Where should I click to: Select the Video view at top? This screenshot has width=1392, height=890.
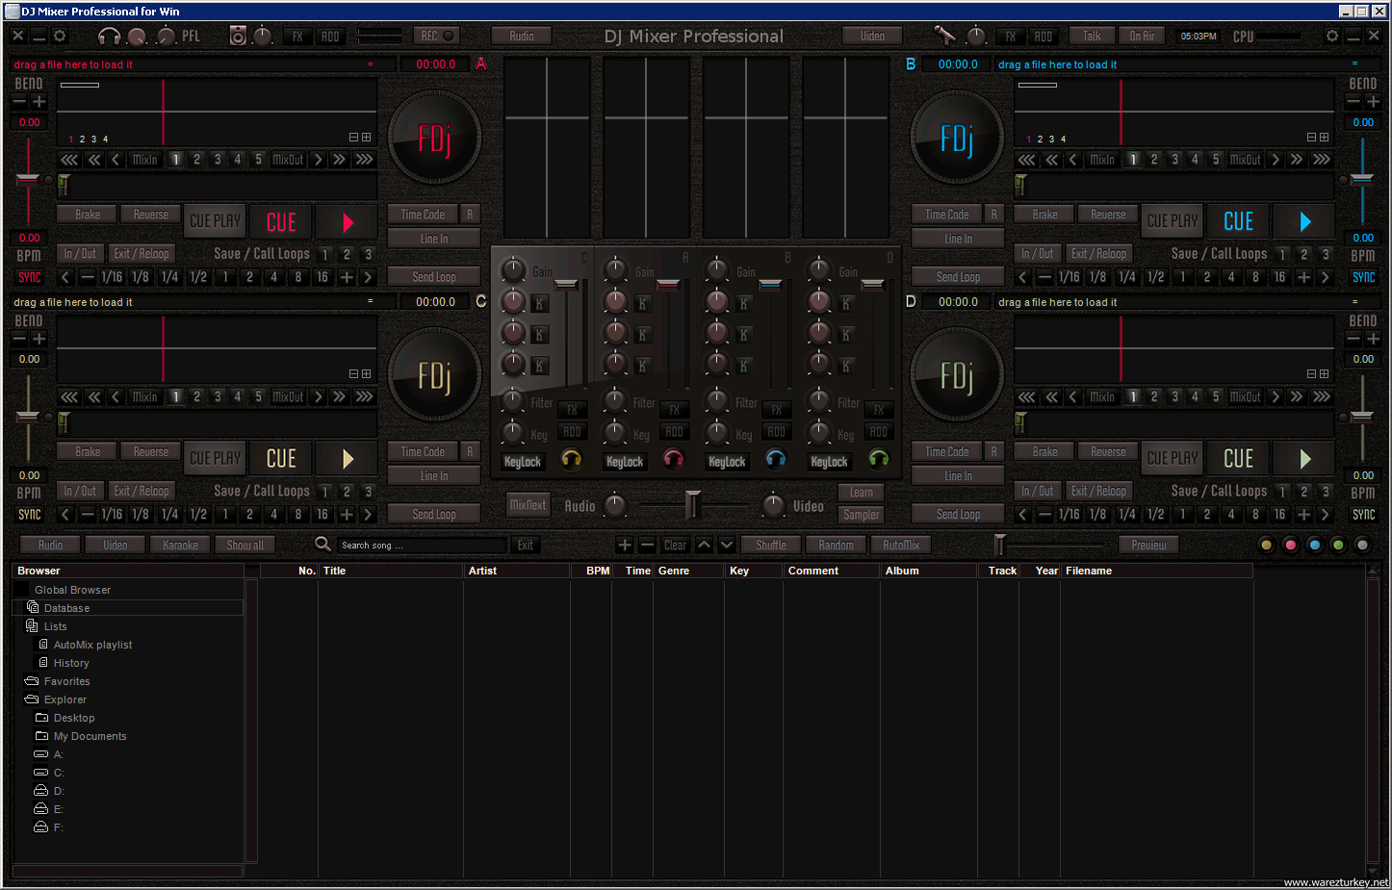[x=872, y=36]
